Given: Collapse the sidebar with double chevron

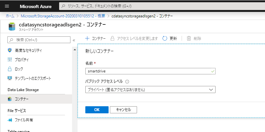Looking at the screenshot, I should [x=74, y=40].
